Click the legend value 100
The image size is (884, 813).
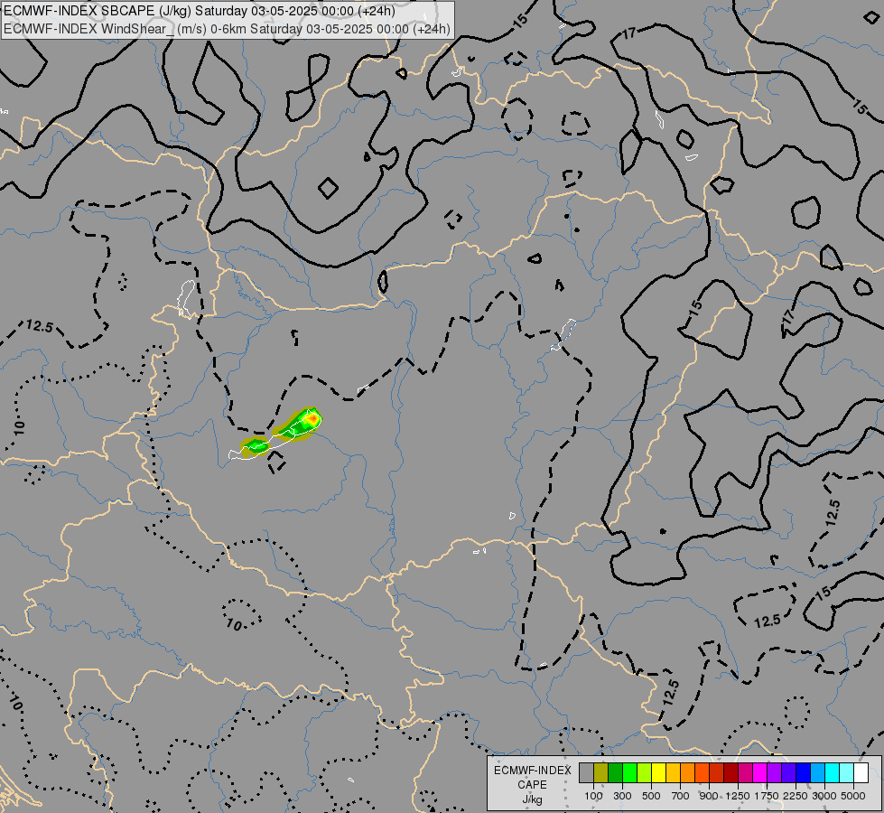click(x=593, y=796)
